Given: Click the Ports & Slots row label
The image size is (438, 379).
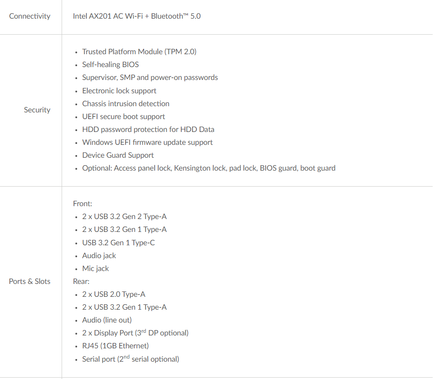Looking at the screenshot, I should click(x=30, y=281).
